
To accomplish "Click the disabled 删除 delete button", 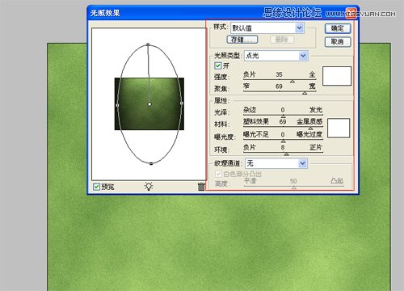I will (x=282, y=40).
